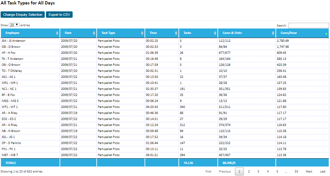The width and height of the screenshot is (330, 176).
Task: Focus the Search input field
Action: [308, 25]
